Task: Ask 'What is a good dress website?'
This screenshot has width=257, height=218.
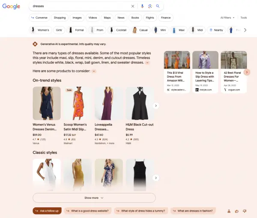Action: click(88, 211)
